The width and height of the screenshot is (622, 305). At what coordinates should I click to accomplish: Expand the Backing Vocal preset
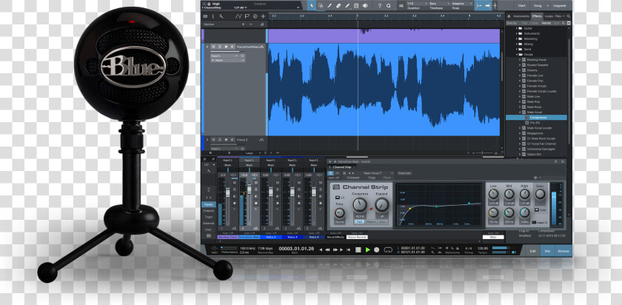(x=520, y=59)
